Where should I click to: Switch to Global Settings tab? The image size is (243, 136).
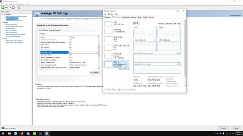pos(43,30)
